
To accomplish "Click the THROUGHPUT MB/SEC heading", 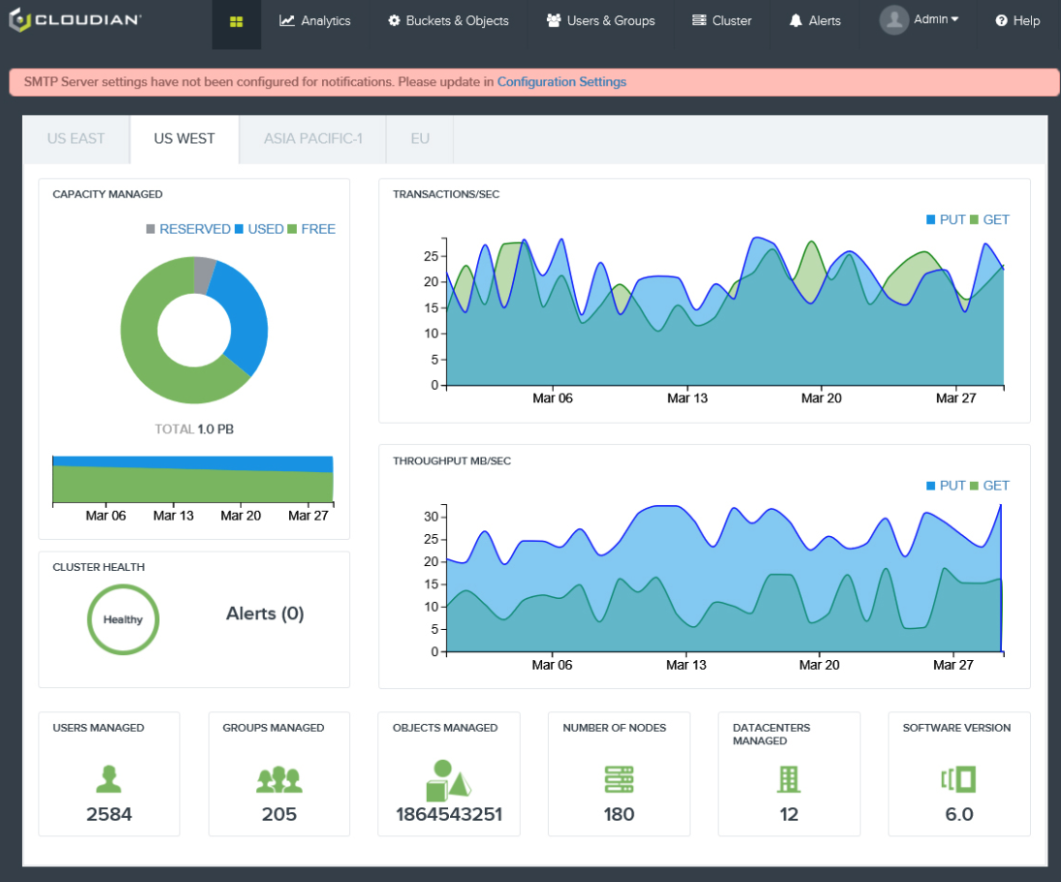I will point(452,460).
